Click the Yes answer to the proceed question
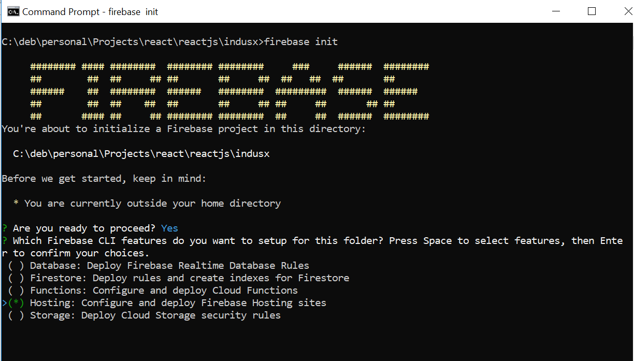The height and width of the screenshot is (361, 634). [169, 228]
